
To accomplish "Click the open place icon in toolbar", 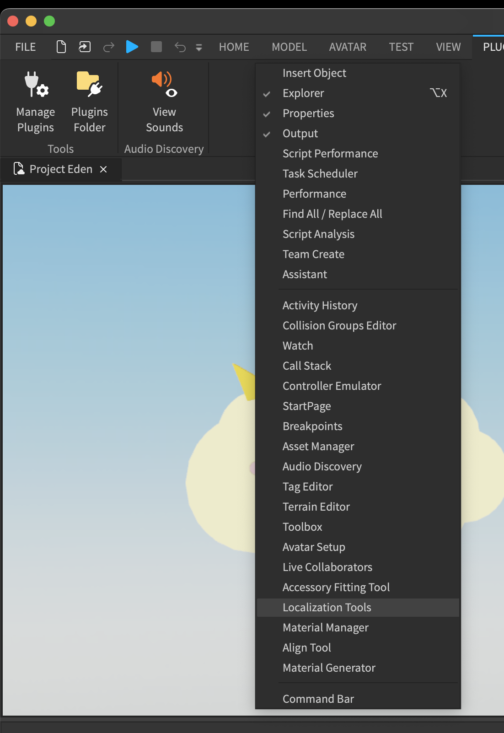I will 85,47.
